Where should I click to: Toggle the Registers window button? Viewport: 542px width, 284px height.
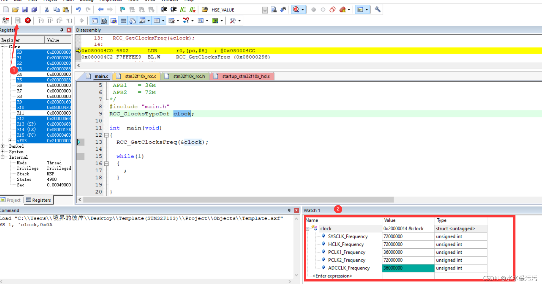123,21
